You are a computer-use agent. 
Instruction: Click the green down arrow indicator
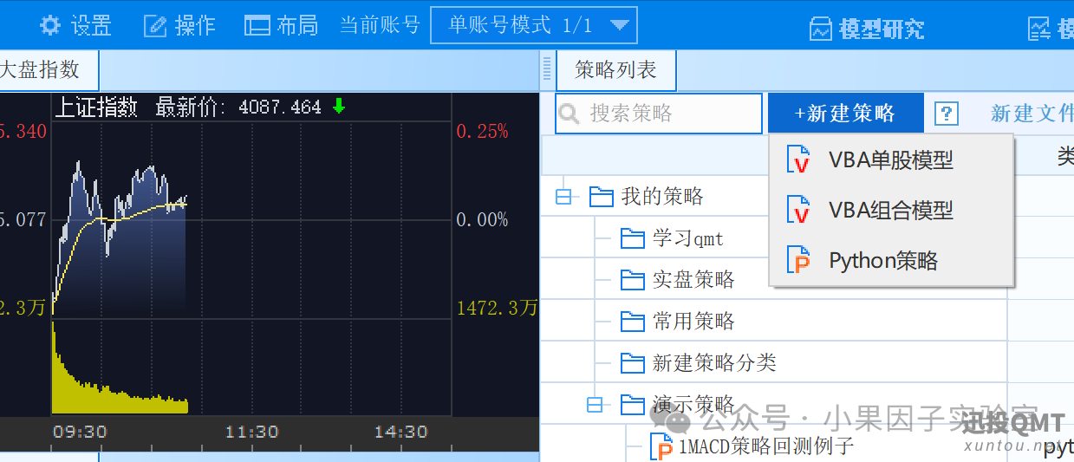click(x=339, y=107)
